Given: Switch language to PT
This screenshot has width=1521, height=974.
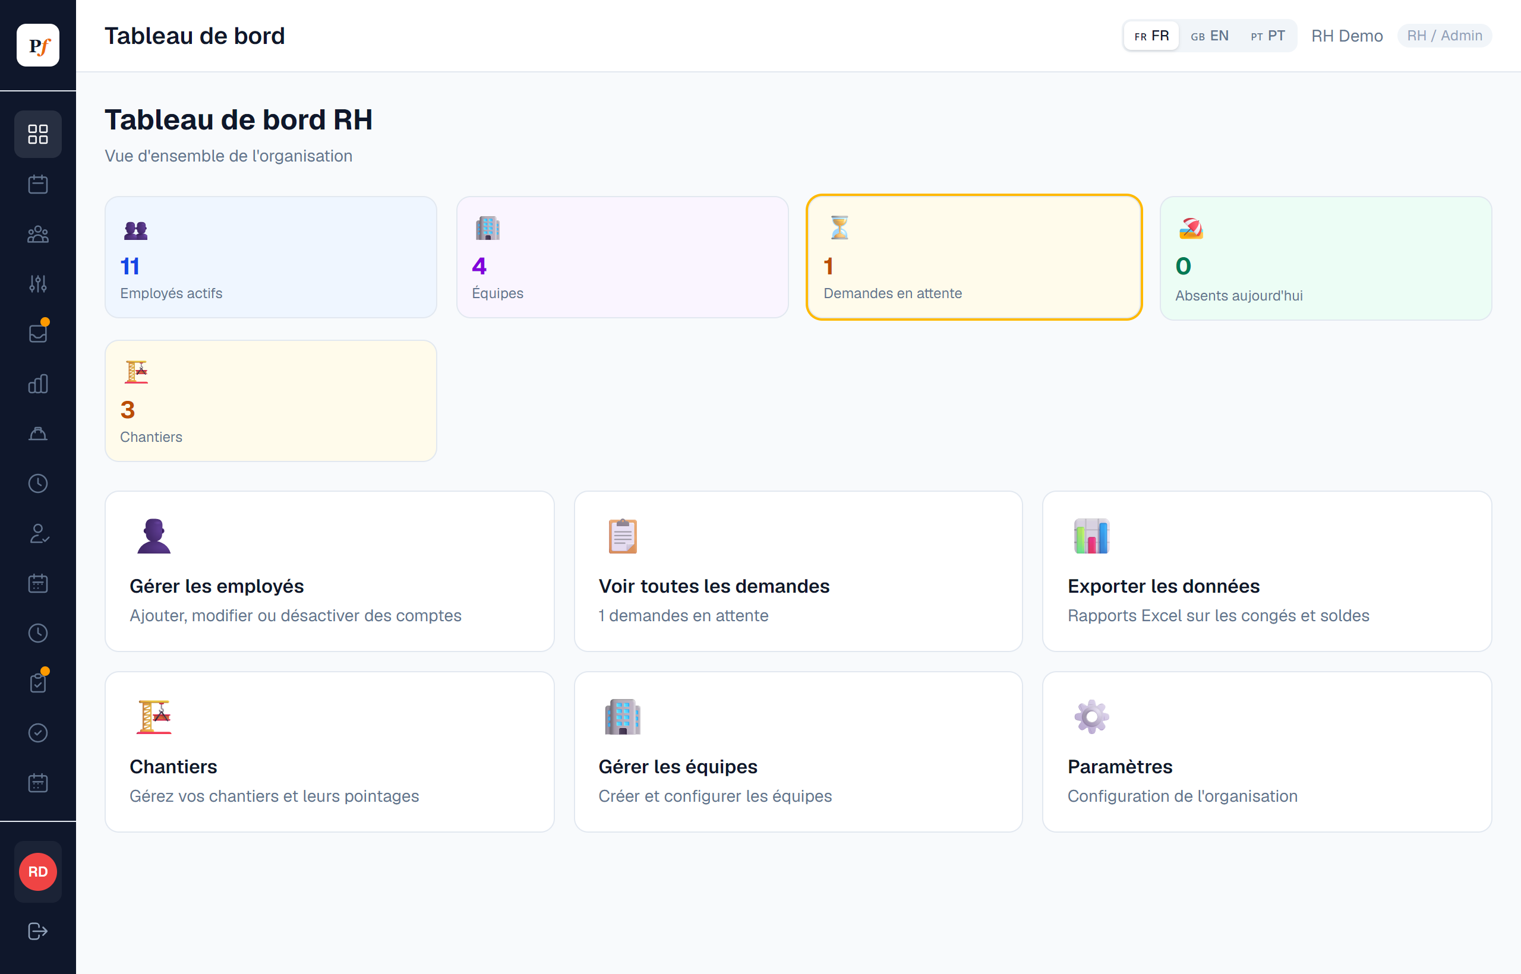Looking at the screenshot, I should coord(1267,36).
